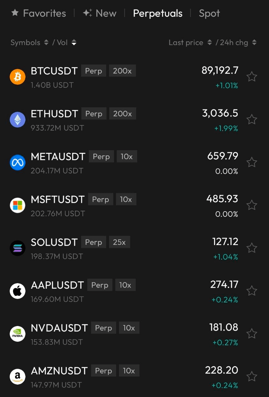Sort by Last price column
Screen dimensions: 269x397
coord(190,42)
